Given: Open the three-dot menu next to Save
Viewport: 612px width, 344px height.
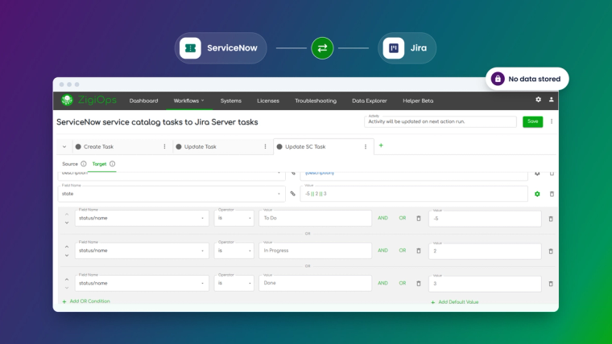Looking at the screenshot, I should pos(552,121).
